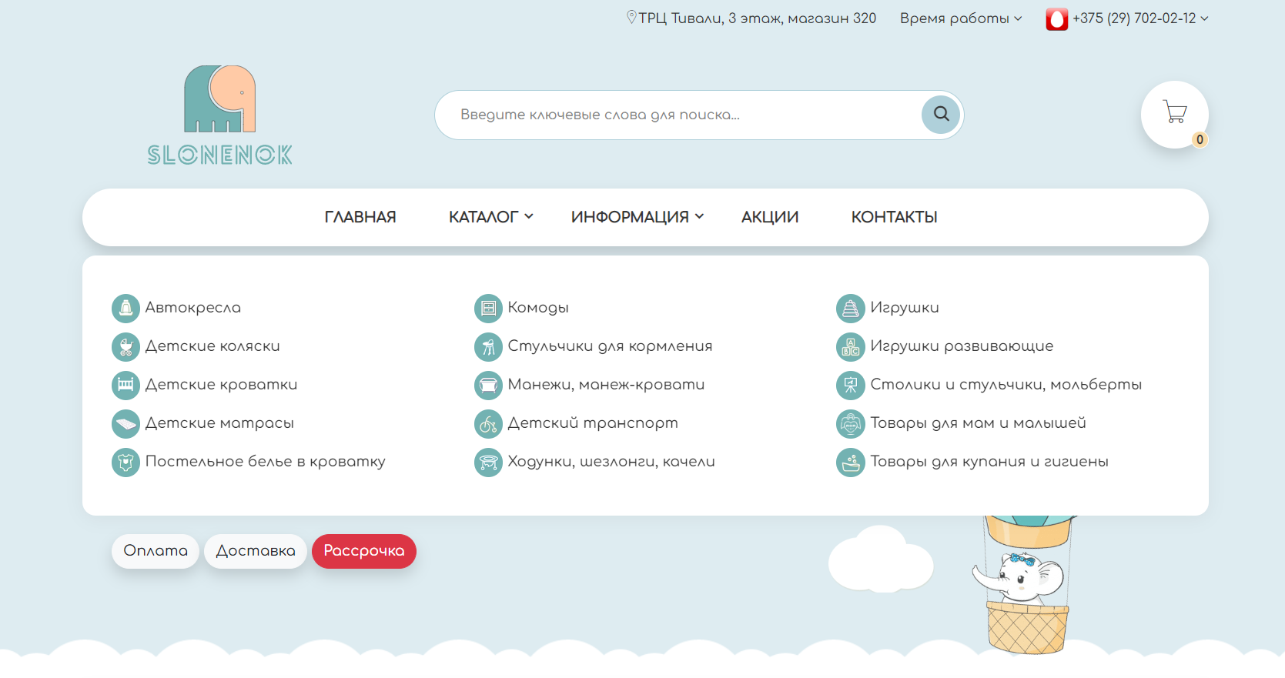Open the Автокресла category link
Viewport: 1285px width, 678px height.
point(193,308)
